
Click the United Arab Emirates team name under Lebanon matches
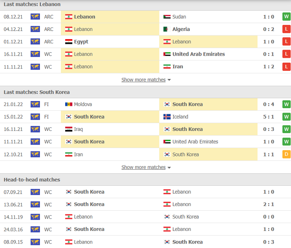(198, 54)
